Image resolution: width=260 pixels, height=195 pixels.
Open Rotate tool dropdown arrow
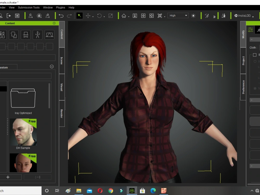coord(104,17)
